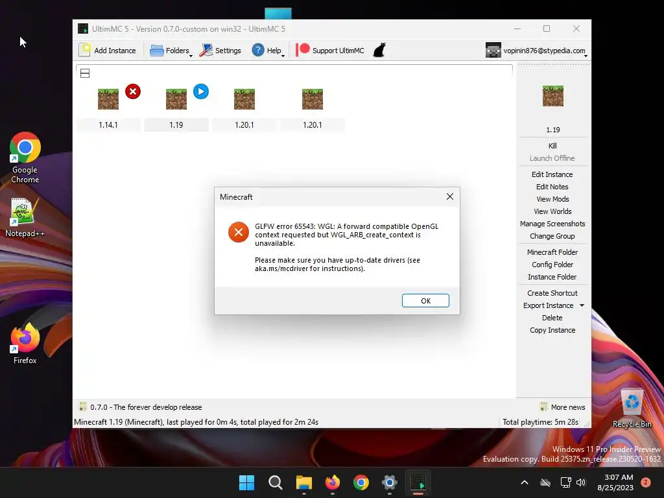Select the 1.14.1 instance
The width and height of the screenshot is (664, 498).
pyautogui.click(x=108, y=108)
